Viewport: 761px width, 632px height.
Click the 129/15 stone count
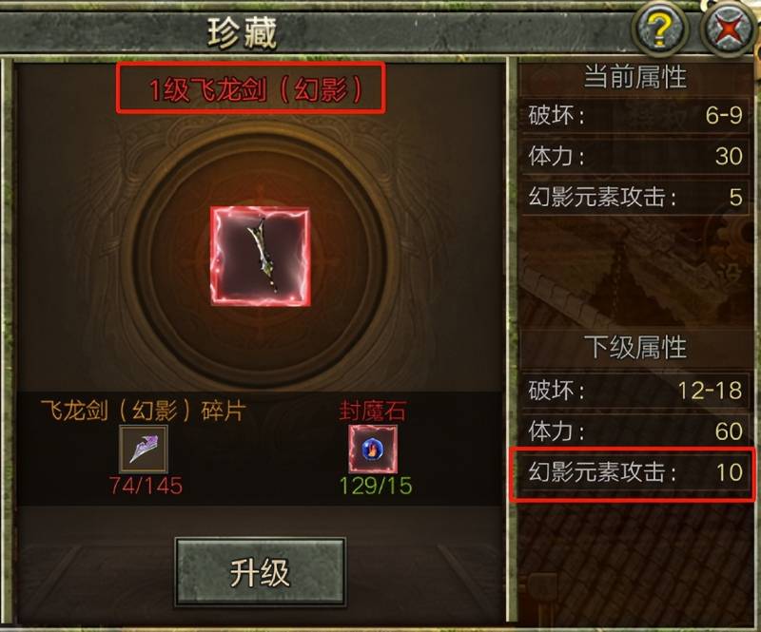pos(375,486)
